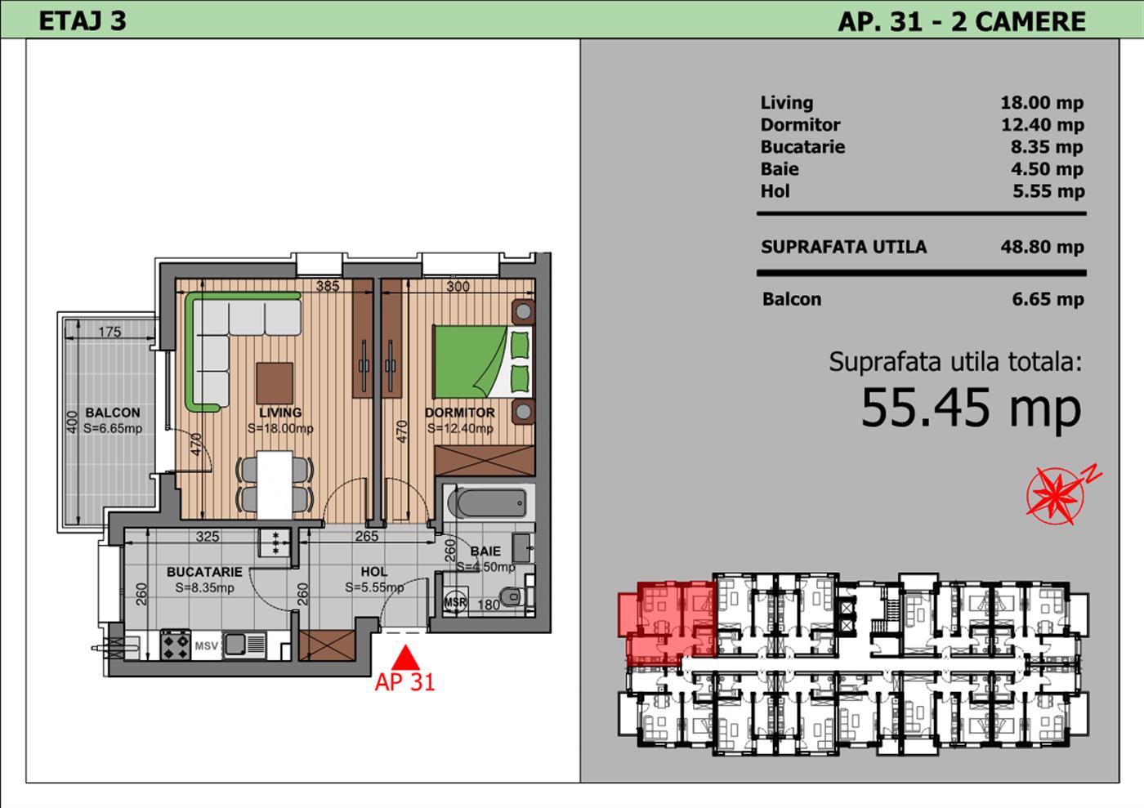Select the Suprafata Utila 48.80 mp row
The height and width of the screenshot is (808, 1144).
[921, 247]
